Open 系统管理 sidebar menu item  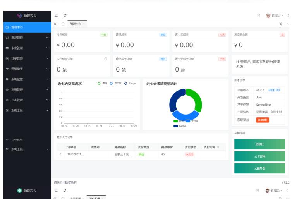point(27,89)
